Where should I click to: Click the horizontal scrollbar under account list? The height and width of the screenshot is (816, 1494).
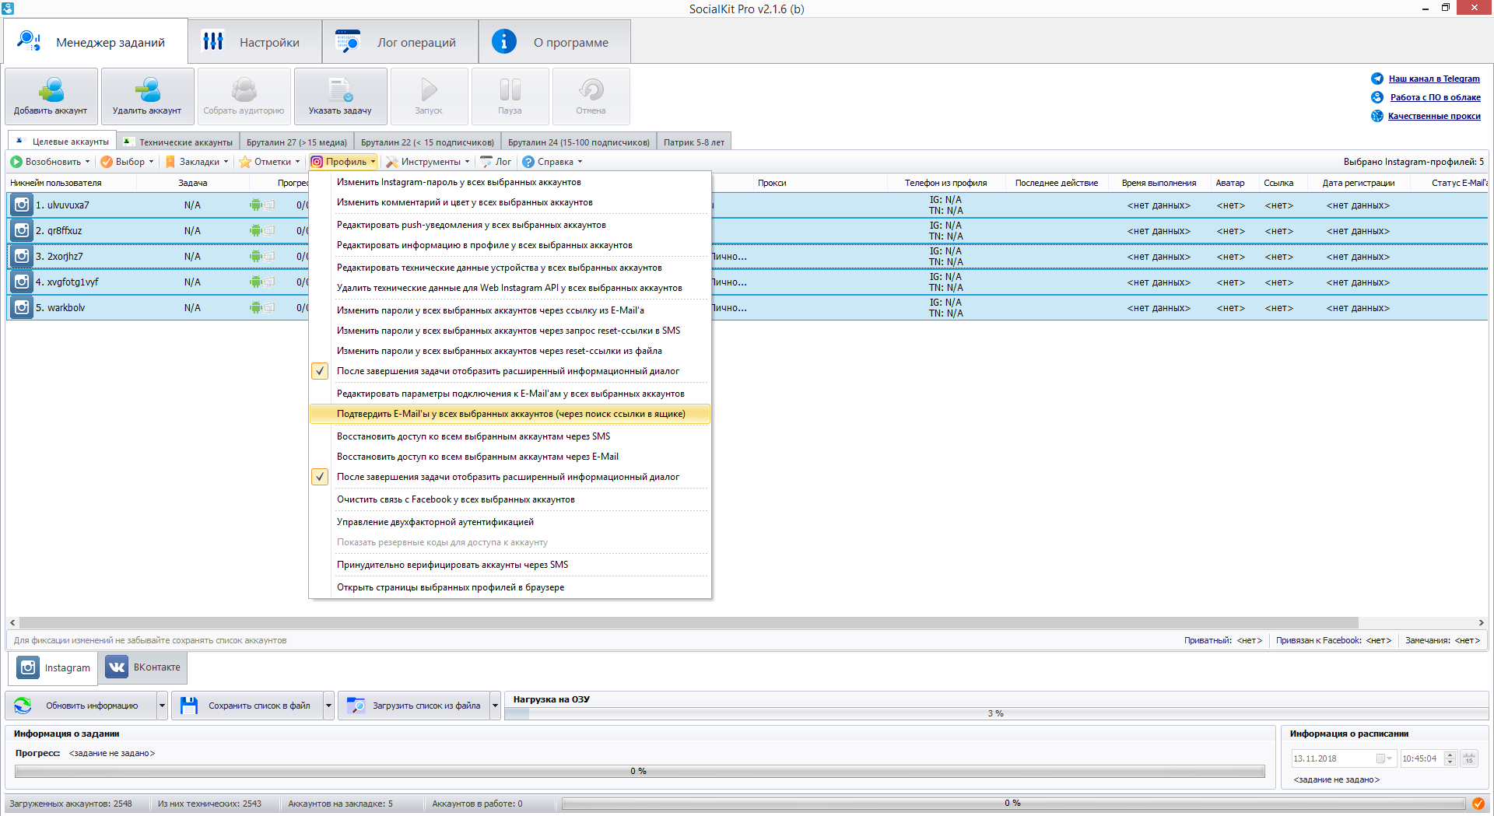pyautogui.click(x=689, y=622)
